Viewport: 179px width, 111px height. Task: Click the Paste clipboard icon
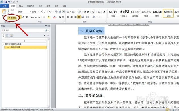pyautogui.click(x=4, y=11)
